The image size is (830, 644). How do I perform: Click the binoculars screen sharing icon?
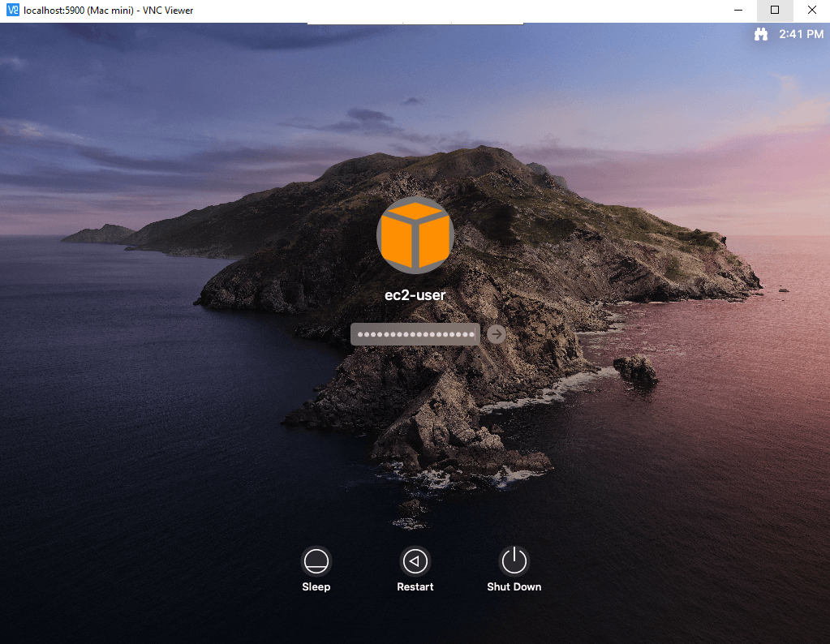[x=761, y=35]
